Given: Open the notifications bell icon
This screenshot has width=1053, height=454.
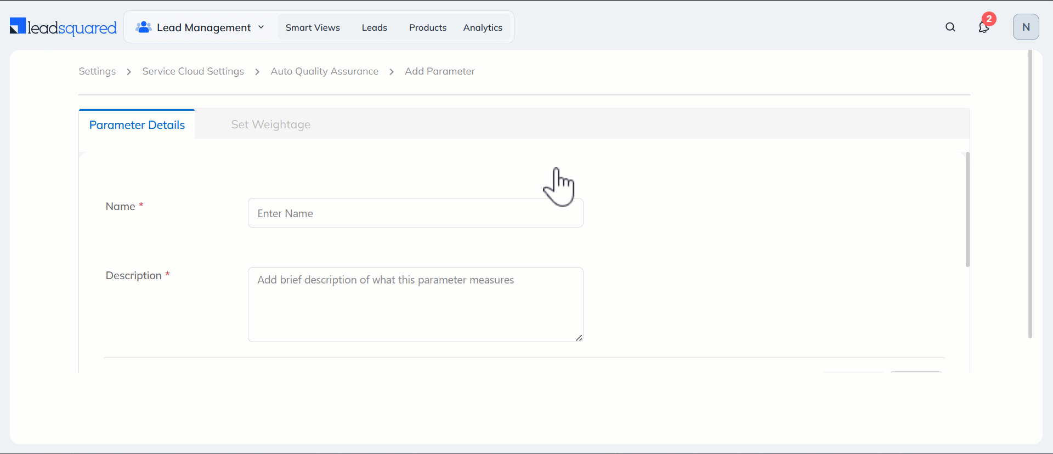Looking at the screenshot, I should click(x=984, y=27).
